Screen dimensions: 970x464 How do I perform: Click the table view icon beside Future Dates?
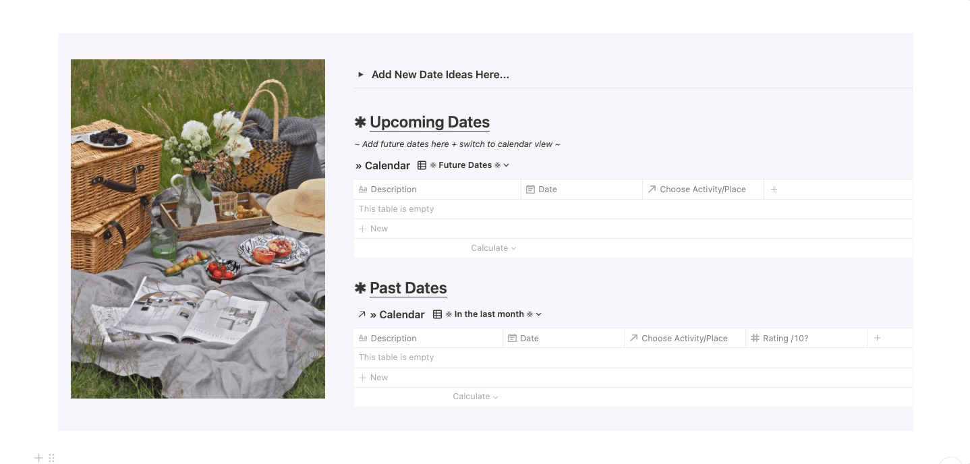(x=422, y=165)
